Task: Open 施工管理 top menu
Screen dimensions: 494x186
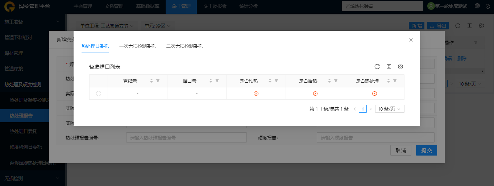Action: pos(181,6)
